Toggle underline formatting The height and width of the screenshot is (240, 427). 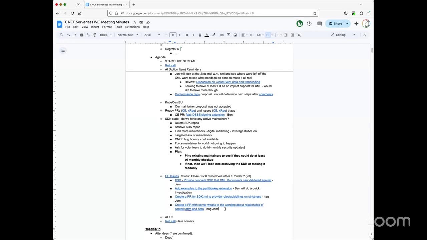pos(200,35)
